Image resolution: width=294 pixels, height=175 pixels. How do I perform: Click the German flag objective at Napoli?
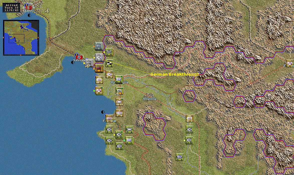[x=29, y=8]
